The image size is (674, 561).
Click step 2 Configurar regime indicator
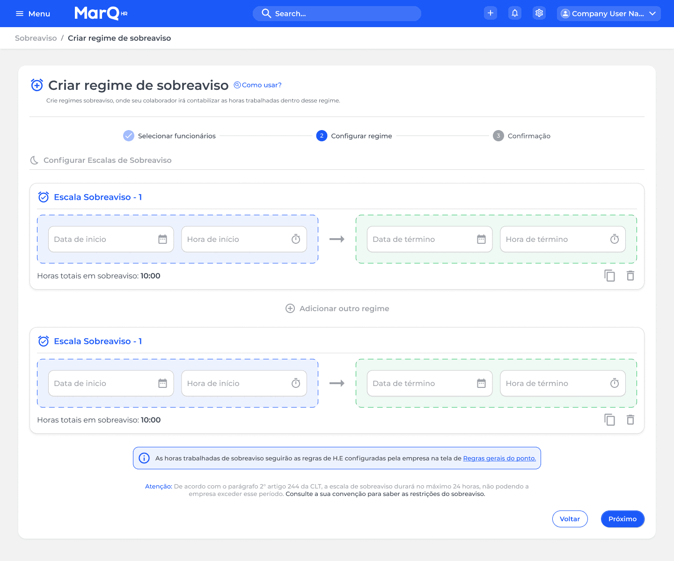[322, 136]
